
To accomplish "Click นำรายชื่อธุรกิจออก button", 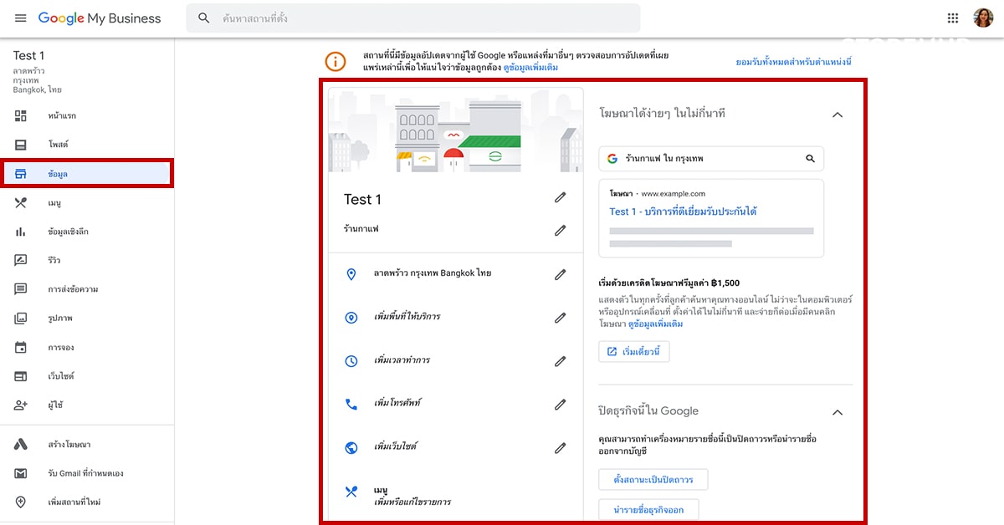I will 648,509.
